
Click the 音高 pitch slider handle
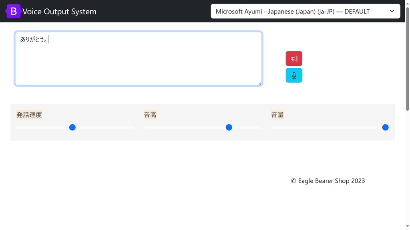click(229, 127)
